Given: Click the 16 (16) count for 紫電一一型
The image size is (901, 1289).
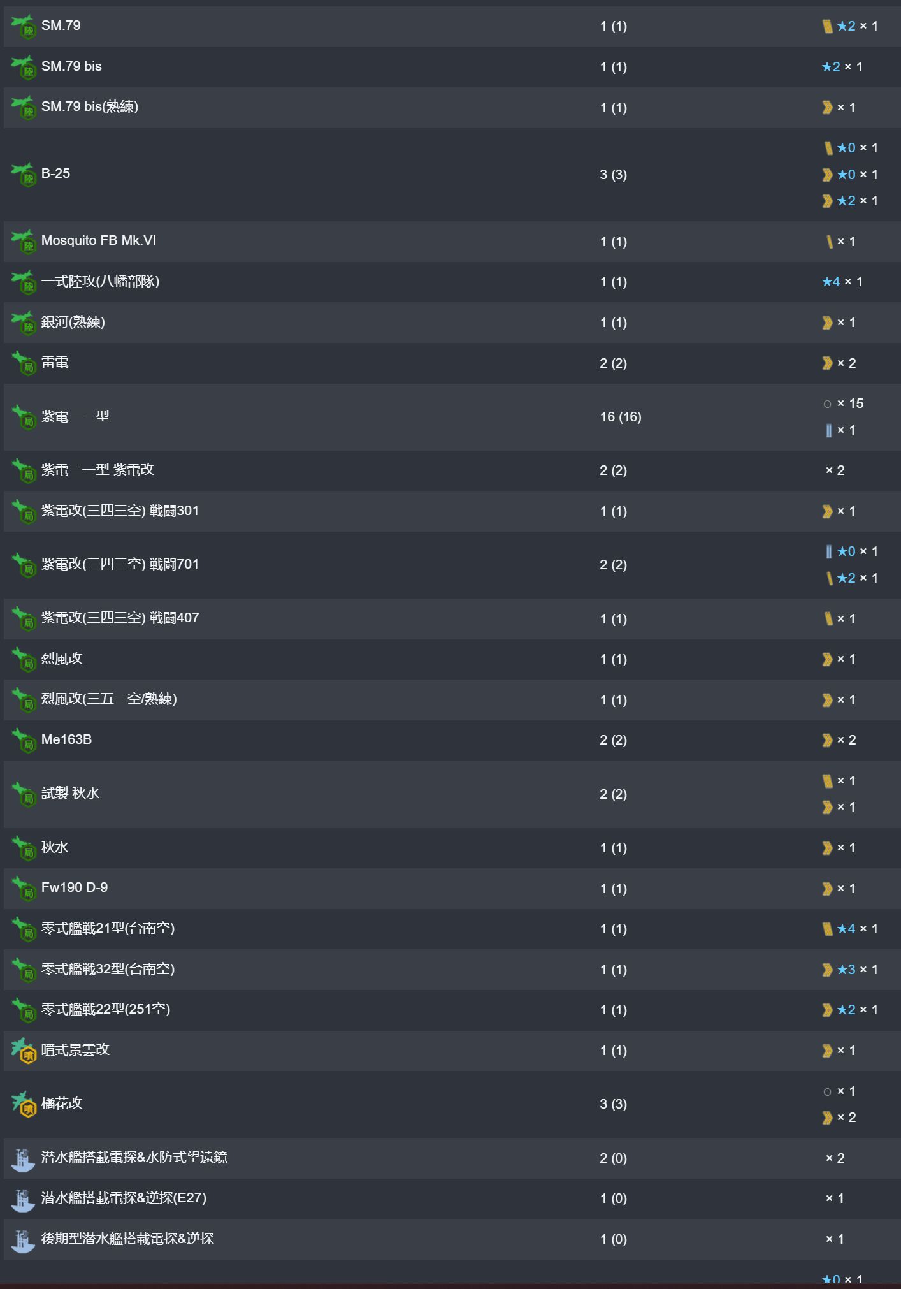Looking at the screenshot, I should [620, 417].
